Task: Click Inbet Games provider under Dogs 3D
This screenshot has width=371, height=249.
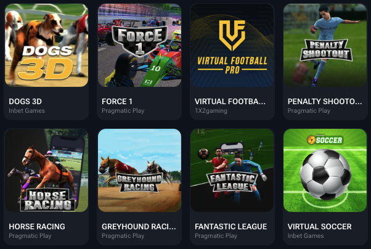Action: 26,111
